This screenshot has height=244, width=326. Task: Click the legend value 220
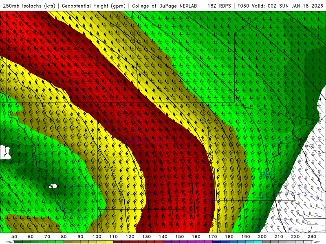click(295, 237)
